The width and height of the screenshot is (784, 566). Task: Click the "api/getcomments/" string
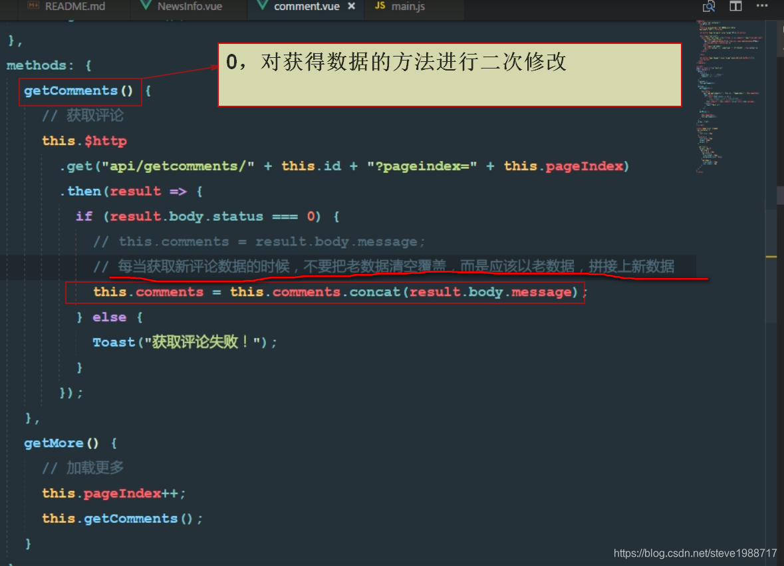(178, 166)
